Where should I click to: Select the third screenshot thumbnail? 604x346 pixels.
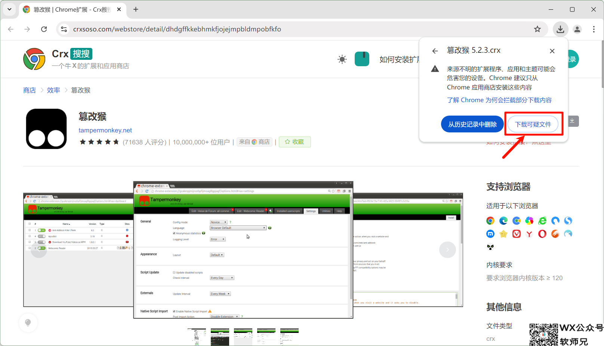243,337
